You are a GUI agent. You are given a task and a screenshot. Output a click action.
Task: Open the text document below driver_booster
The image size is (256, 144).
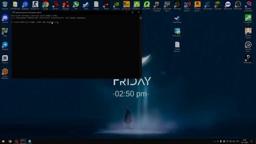pyautogui.click(x=177, y=47)
